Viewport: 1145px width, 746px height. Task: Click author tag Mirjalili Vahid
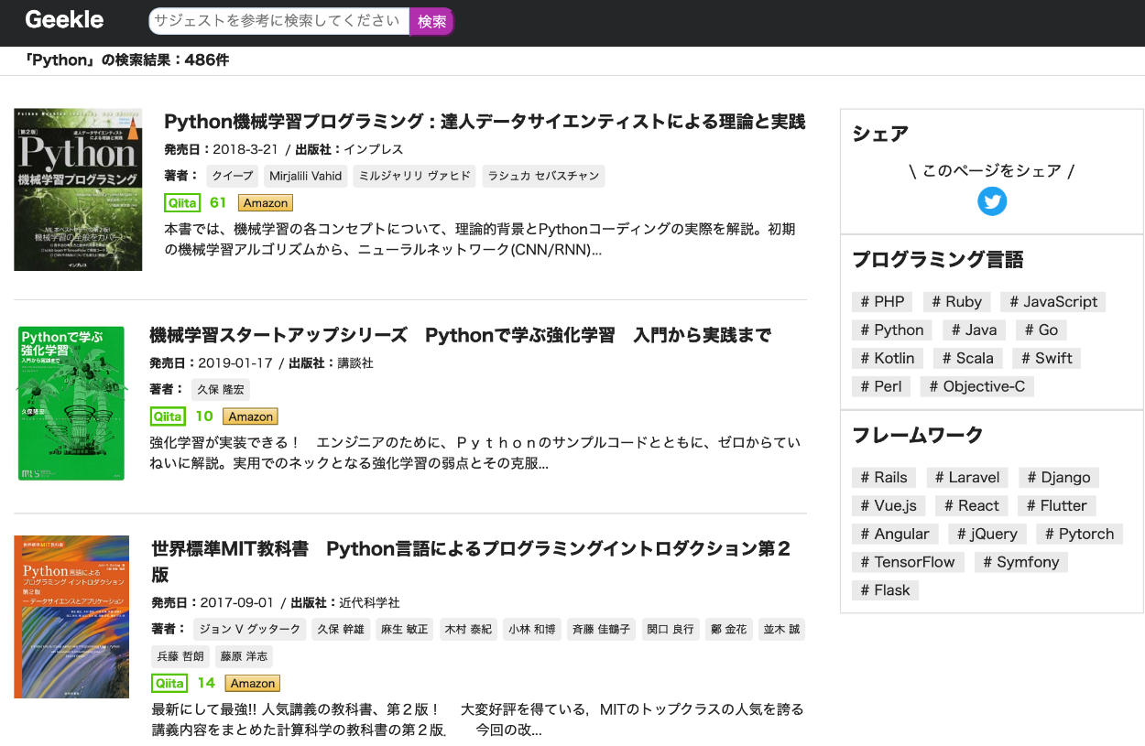point(305,177)
